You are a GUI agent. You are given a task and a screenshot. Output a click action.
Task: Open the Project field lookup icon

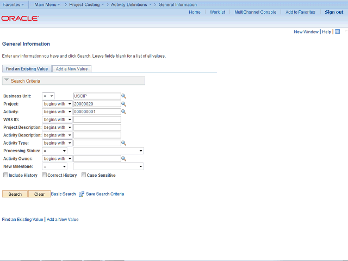[x=123, y=104]
